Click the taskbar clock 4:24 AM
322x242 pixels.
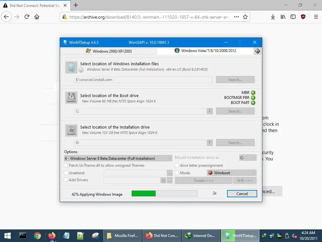point(308,233)
